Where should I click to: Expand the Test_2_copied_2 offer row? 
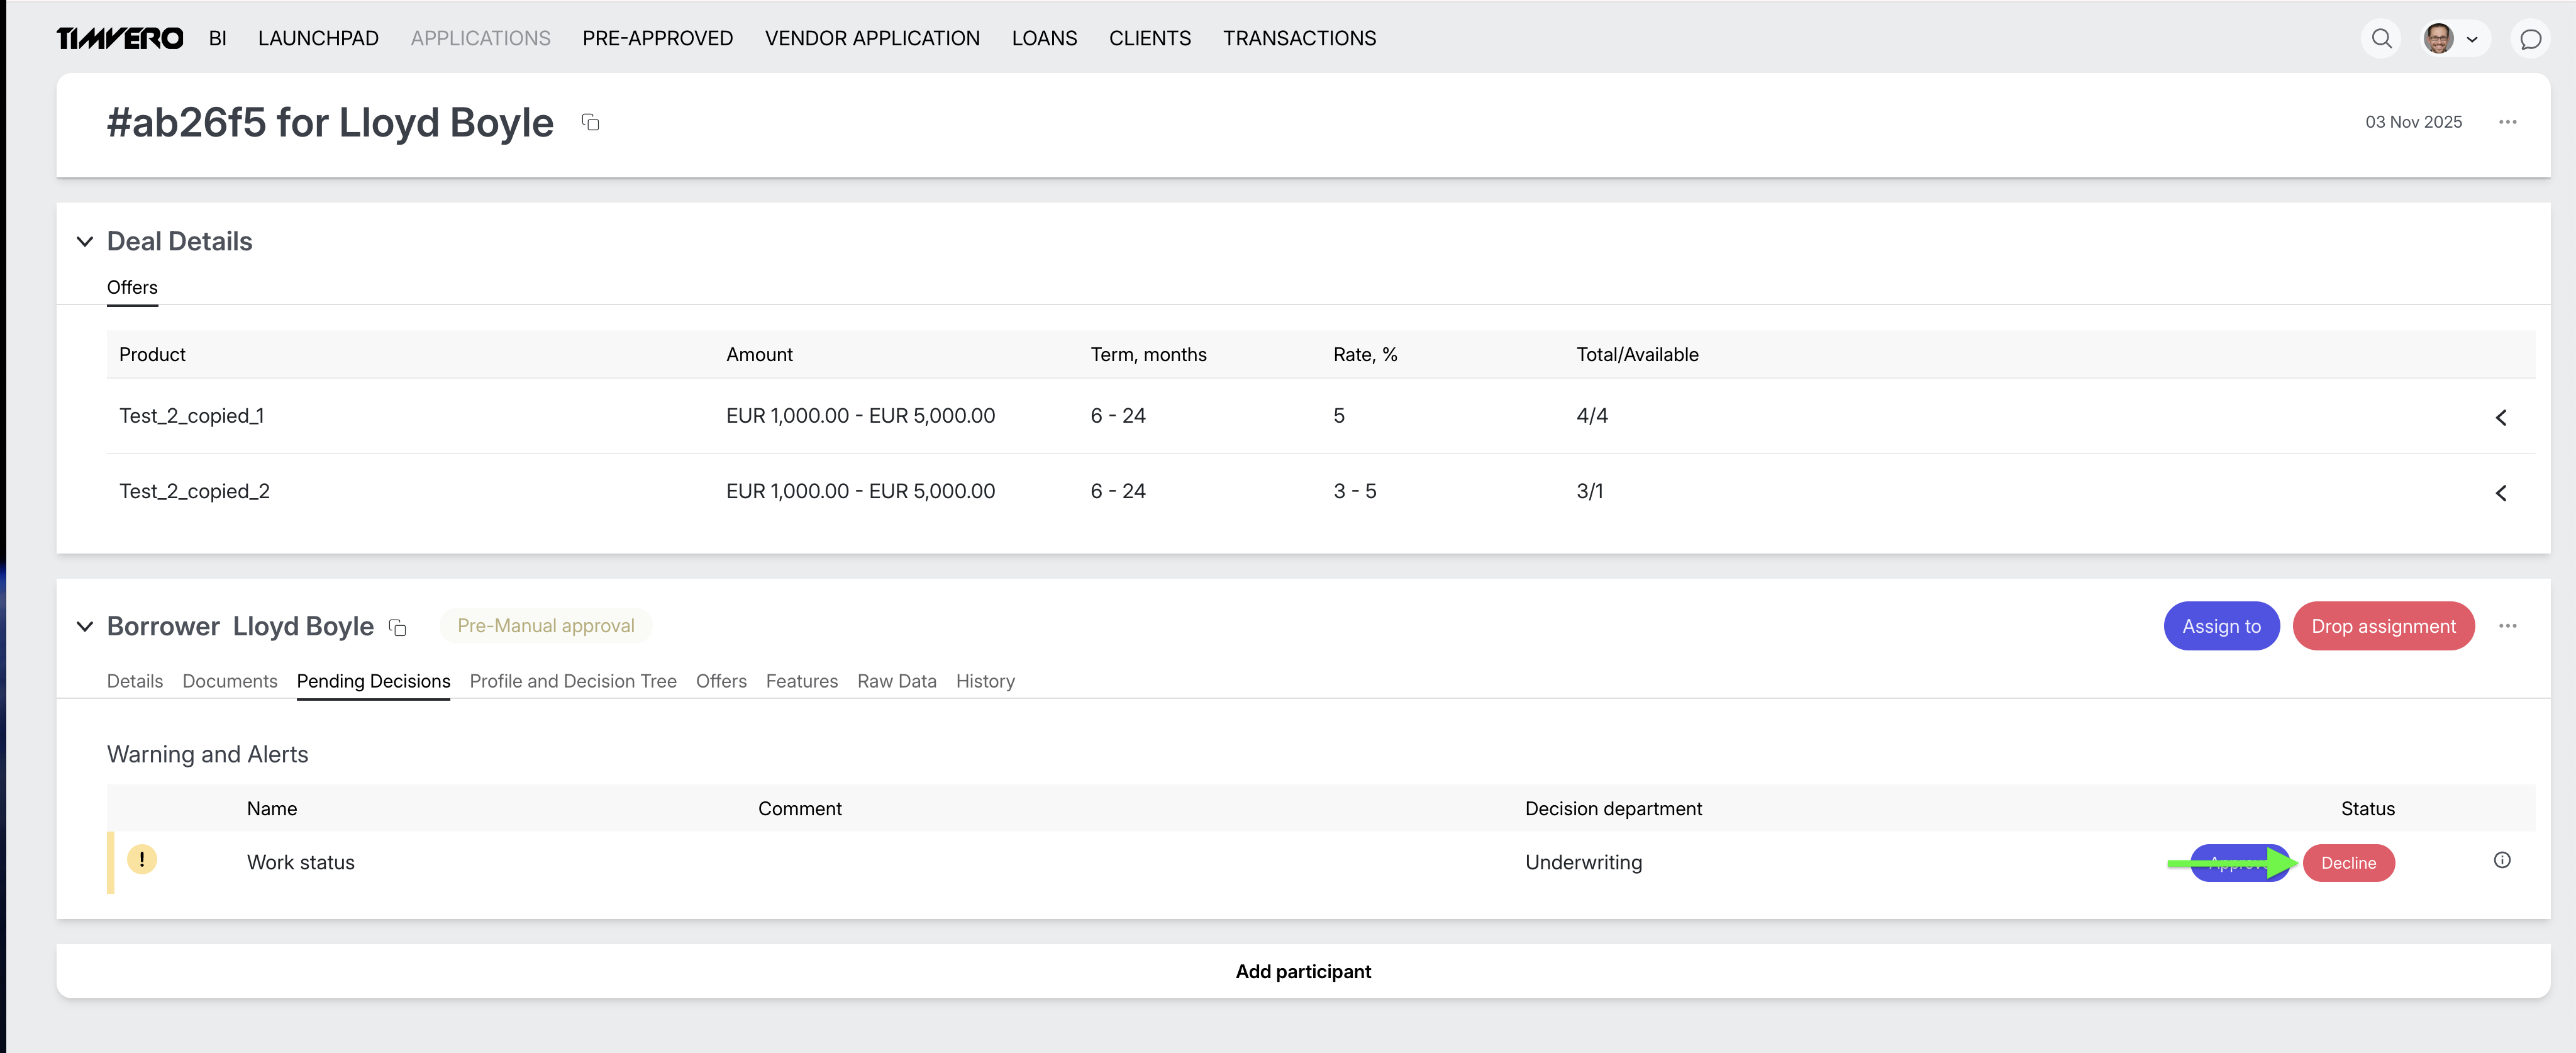(2500, 492)
